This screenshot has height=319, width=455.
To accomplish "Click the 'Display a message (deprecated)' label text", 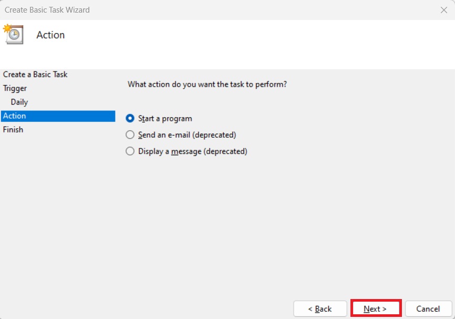I will pos(192,151).
